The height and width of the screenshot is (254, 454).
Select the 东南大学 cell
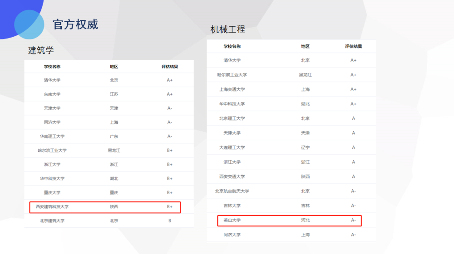tap(52, 94)
